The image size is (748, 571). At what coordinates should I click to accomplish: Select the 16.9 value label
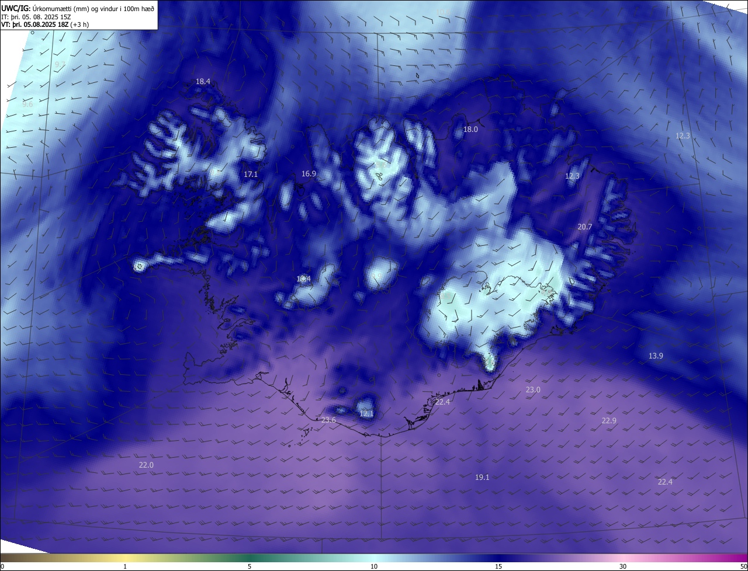(x=309, y=174)
